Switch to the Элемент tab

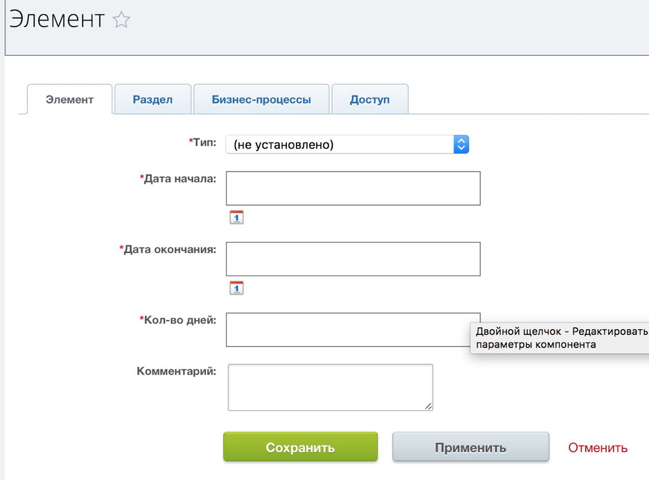click(x=69, y=99)
